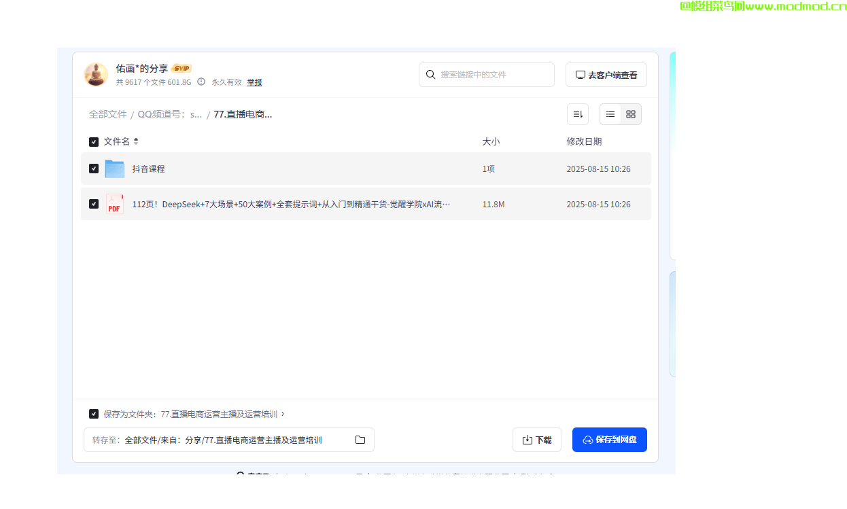Select the list view icon
The image size is (847, 509).
610,114
